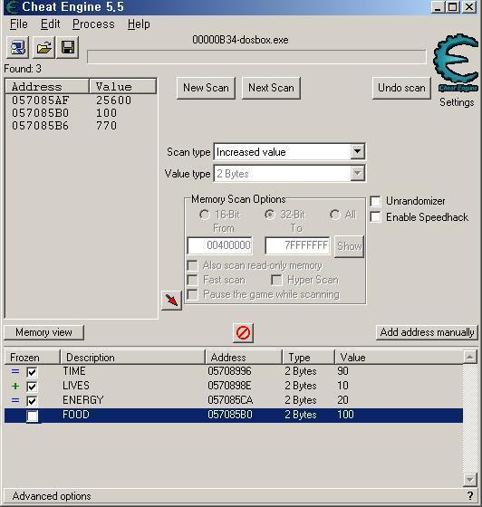Screen dimensions: 482x507
Task: Select the FOOD row description
Action: pyautogui.click(x=76, y=415)
